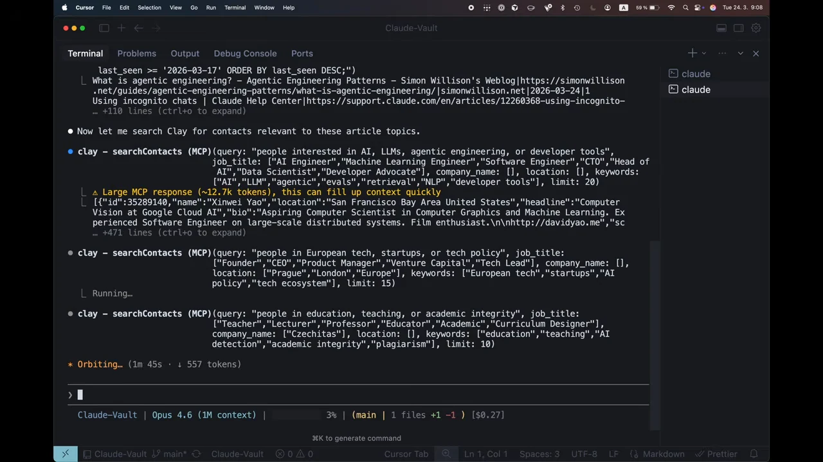Click the Siri menu bar icon
Image resolution: width=823 pixels, height=462 pixels.
pos(712,8)
